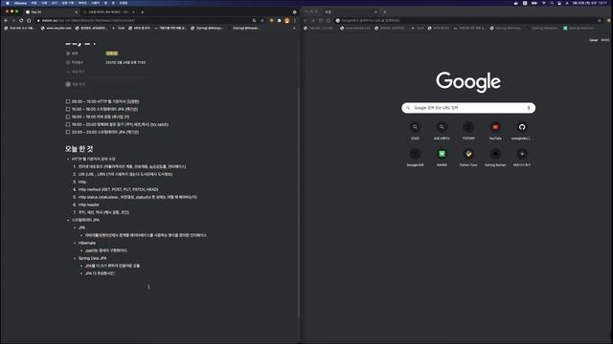The image size is (613, 344).
Task: Click the voice search microphone icon
Action: tap(529, 108)
